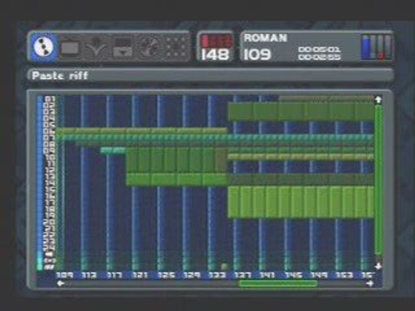Jump to bar marker 133
This screenshot has height=311, width=415.
217,275
